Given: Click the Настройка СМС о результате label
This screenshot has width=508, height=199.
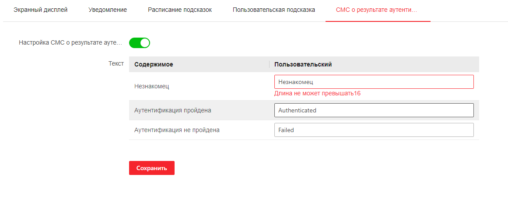Looking at the screenshot, I should coord(70,43).
